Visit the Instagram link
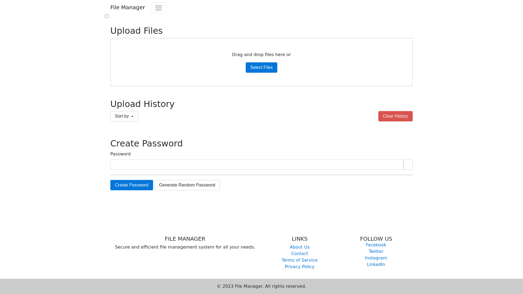The height and width of the screenshot is (294, 523). tap(376, 258)
